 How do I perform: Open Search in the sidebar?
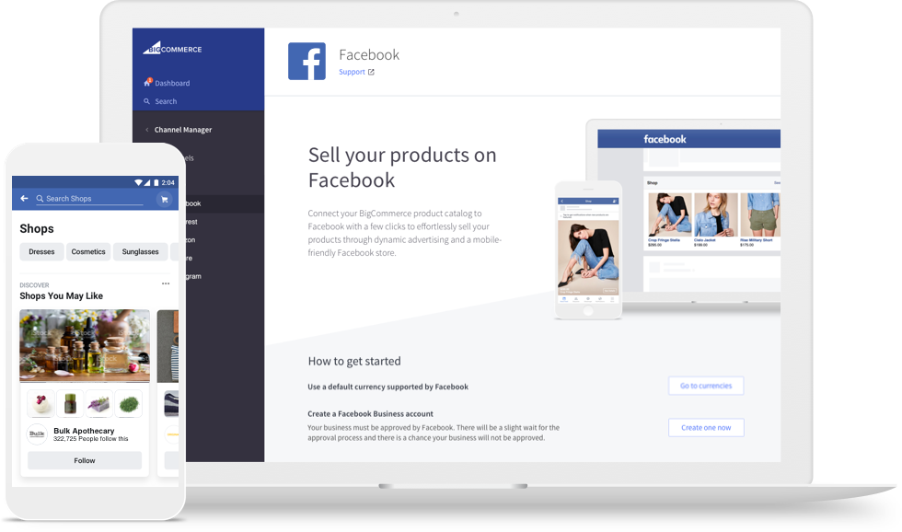click(x=166, y=101)
